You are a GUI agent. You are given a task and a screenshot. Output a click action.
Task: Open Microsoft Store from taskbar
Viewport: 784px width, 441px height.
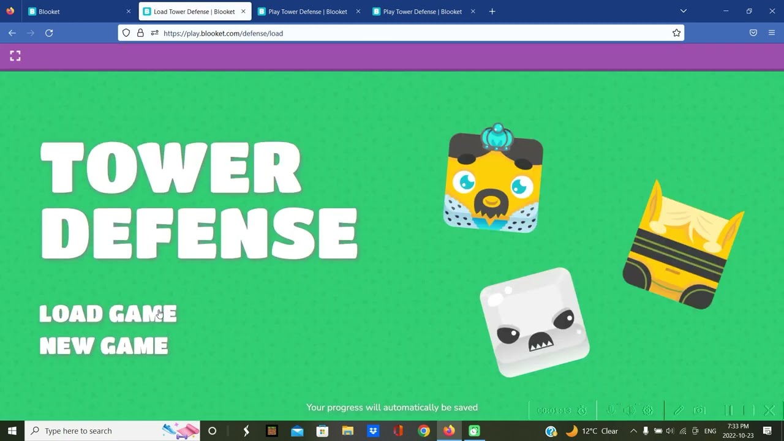click(322, 431)
